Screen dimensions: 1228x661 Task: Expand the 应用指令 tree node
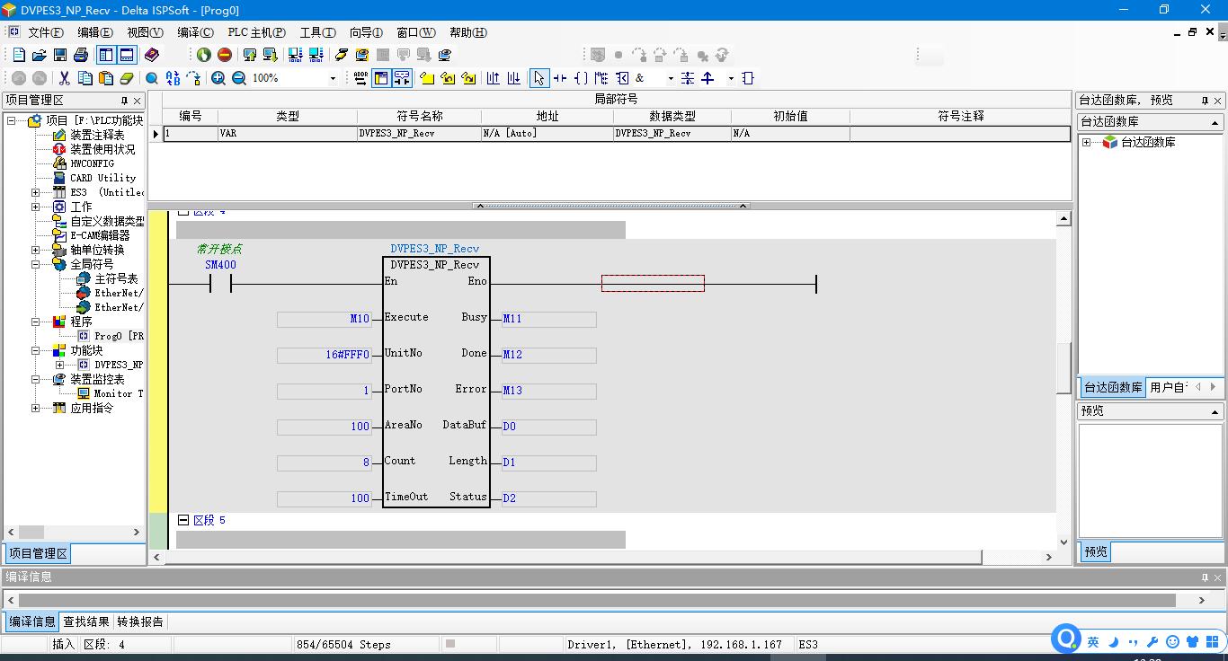pos(36,408)
